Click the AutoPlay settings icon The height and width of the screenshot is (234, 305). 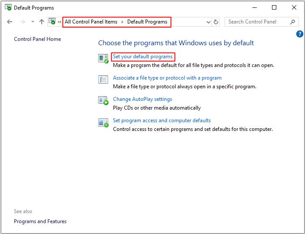click(x=103, y=100)
